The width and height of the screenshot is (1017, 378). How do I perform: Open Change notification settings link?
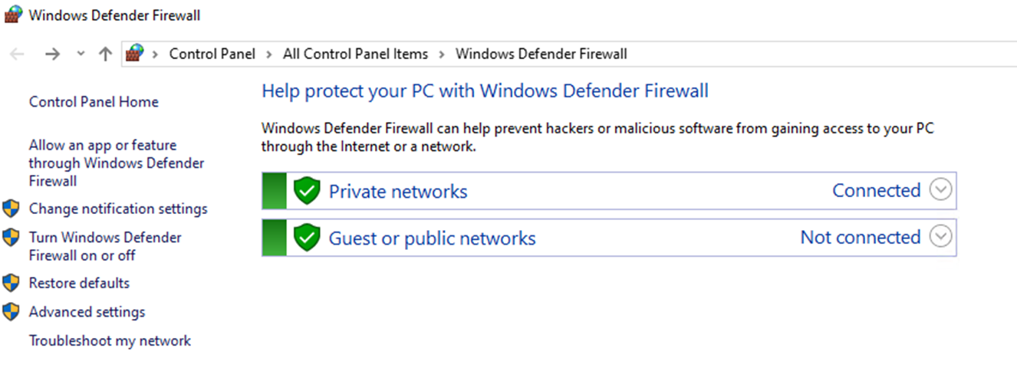[118, 209]
